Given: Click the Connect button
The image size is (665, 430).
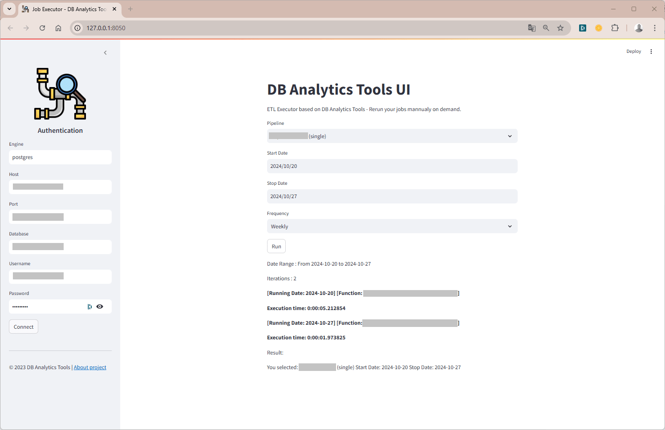Looking at the screenshot, I should tap(24, 326).
